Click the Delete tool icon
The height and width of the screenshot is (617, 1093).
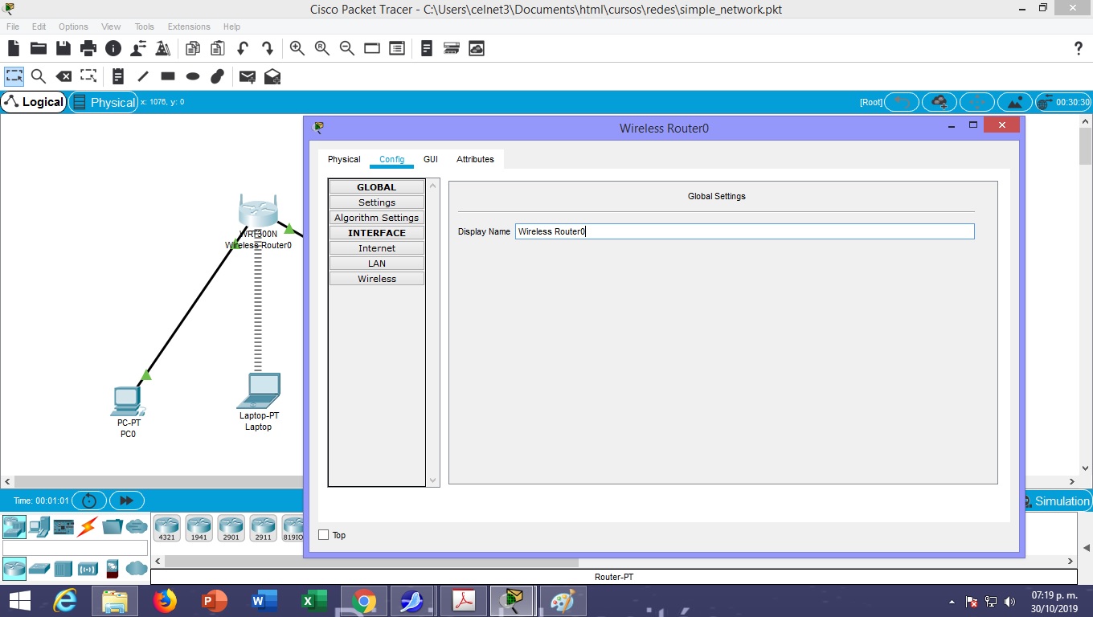[x=63, y=76]
